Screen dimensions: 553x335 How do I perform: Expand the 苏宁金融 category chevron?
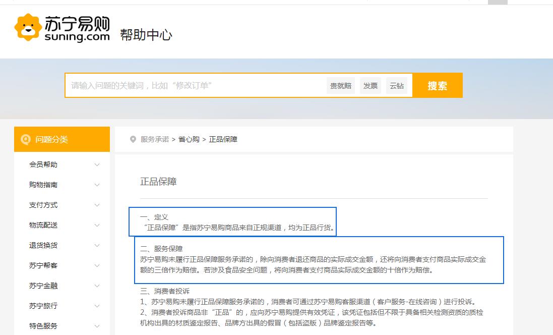click(x=97, y=286)
